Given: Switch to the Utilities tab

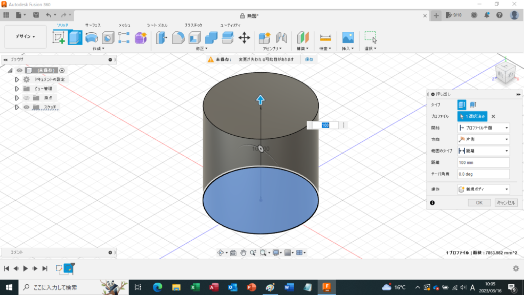Looking at the screenshot, I should click(x=230, y=25).
